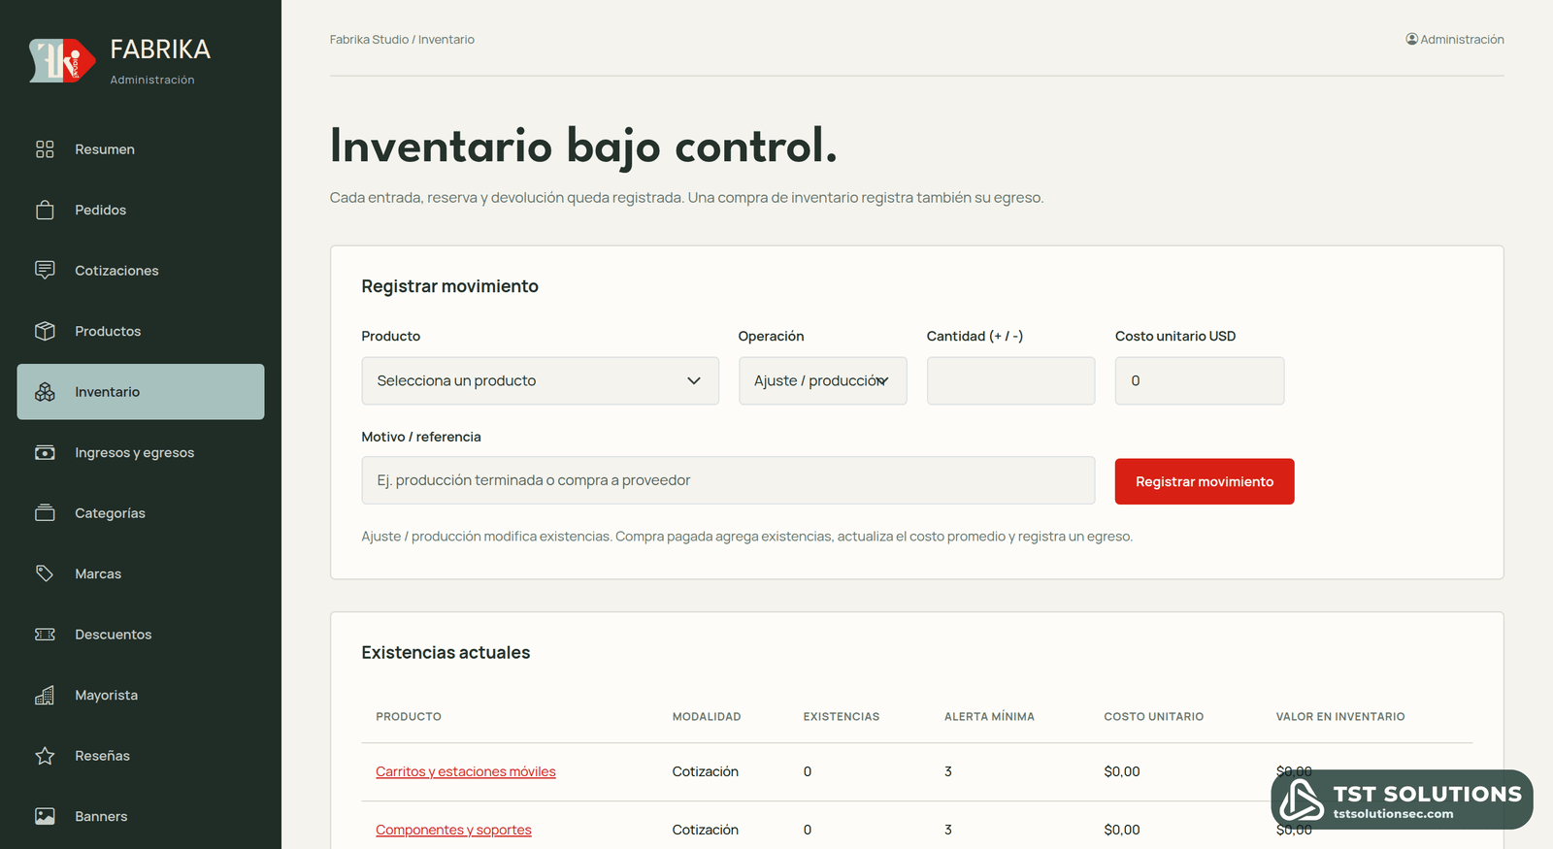Focus the Cantidad (+ / -) field
The image size is (1553, 849).
pos(1010,380)
